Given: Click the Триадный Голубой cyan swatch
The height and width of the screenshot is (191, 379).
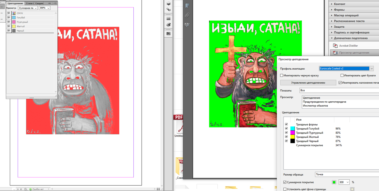Looking at the screenshot, I should click(293, 129).
